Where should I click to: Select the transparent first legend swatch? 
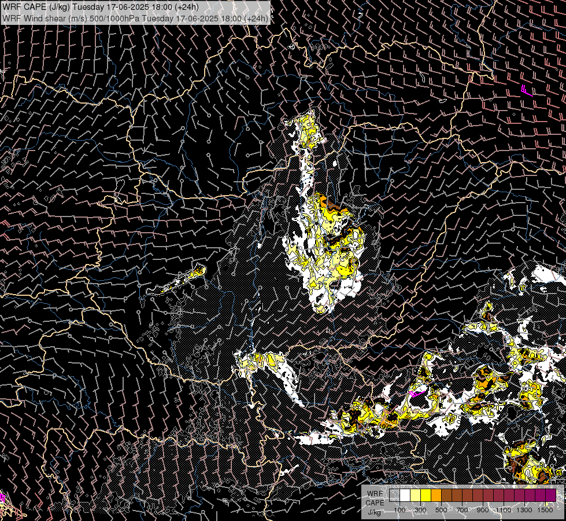(394, 495)
